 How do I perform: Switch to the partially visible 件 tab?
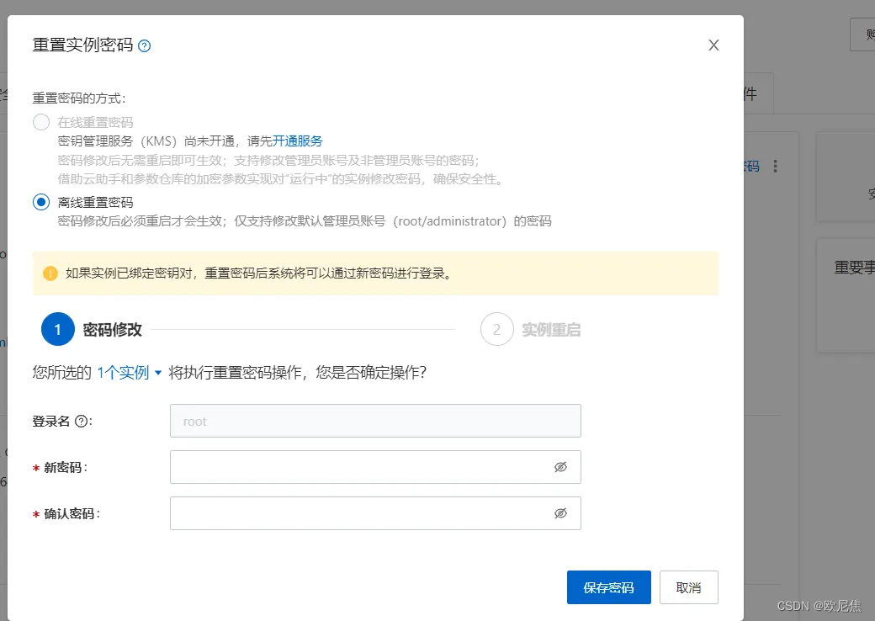(x=752, y=94)
